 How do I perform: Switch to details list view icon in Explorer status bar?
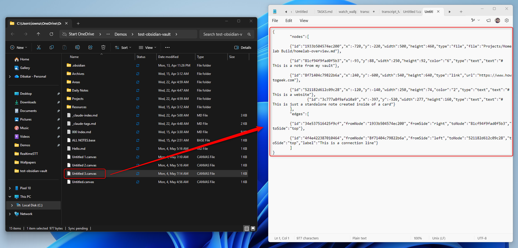[247, 228]
